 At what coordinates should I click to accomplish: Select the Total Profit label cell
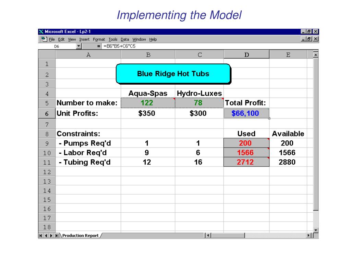coord(246,103)
